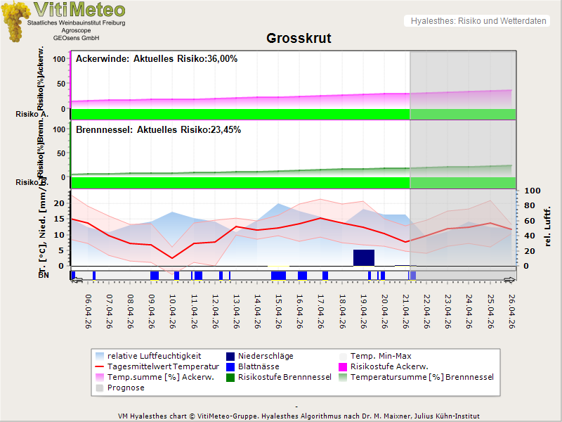The width and height of the screenshot is (562, 422).
Task: Toggle relative Luftfeuchtigkeit series in legend
Action: (148, 356)
